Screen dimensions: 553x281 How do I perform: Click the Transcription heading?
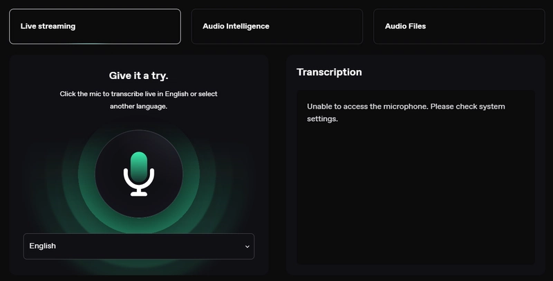(x=329, y=72)
